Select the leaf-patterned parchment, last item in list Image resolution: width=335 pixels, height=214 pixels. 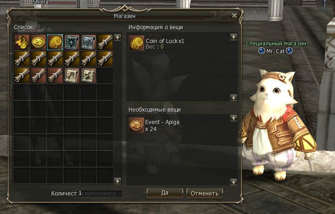click(x=88, y=76)
